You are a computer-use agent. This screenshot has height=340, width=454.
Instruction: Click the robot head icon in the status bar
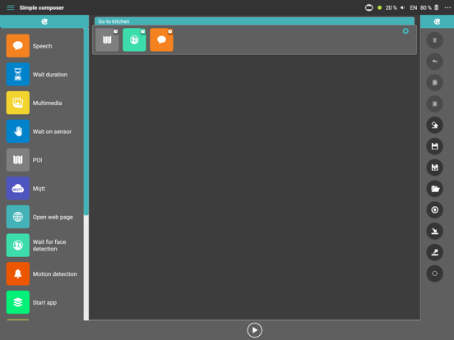[x=368, y=7]
